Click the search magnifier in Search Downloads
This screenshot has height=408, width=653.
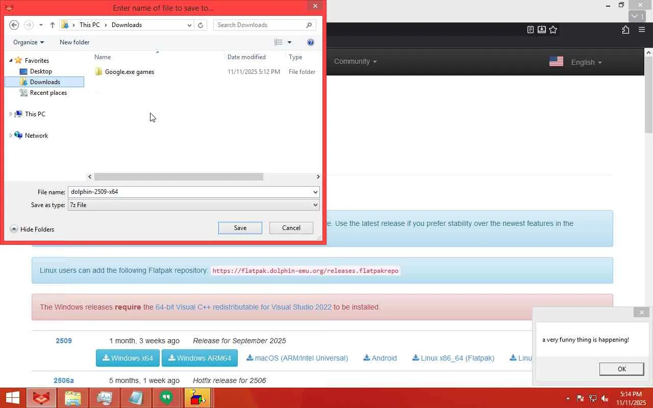pos(309,25)
